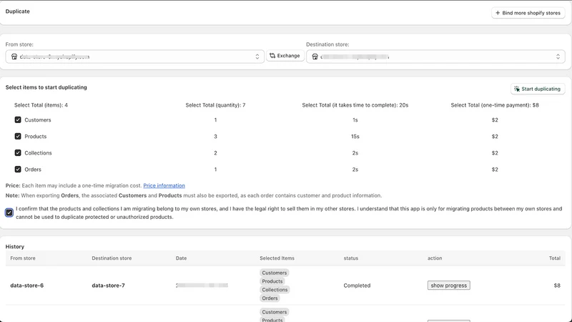Click the From store column header in History

(23, 258)
